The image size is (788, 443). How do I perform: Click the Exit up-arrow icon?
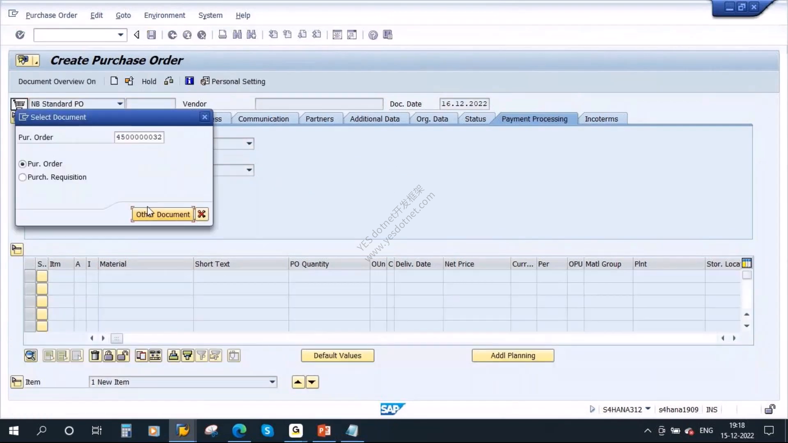(x=187, y=35)
